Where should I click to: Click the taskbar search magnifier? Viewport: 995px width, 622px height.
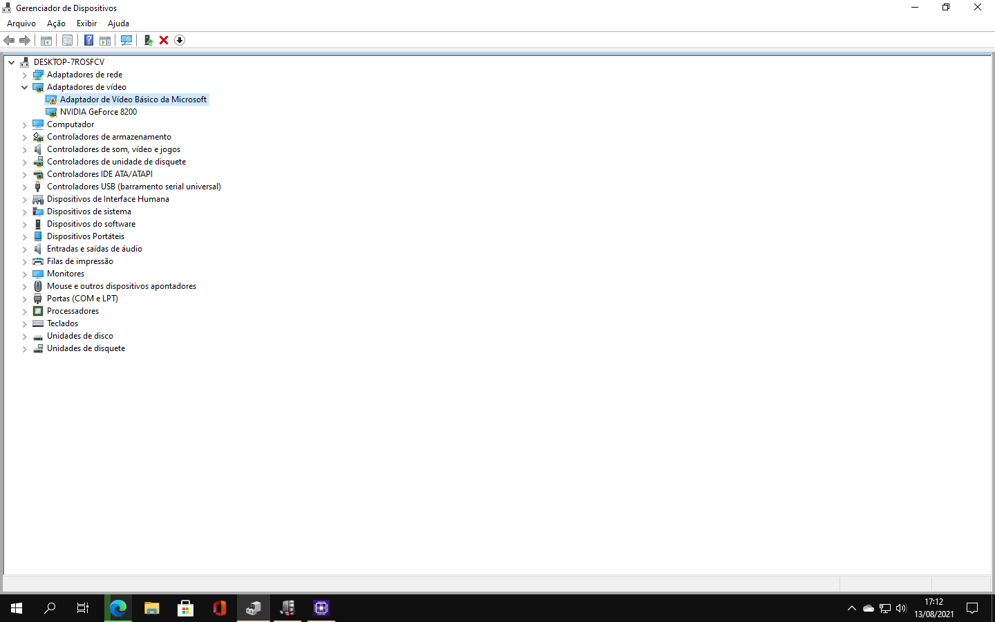click(50, 608)
